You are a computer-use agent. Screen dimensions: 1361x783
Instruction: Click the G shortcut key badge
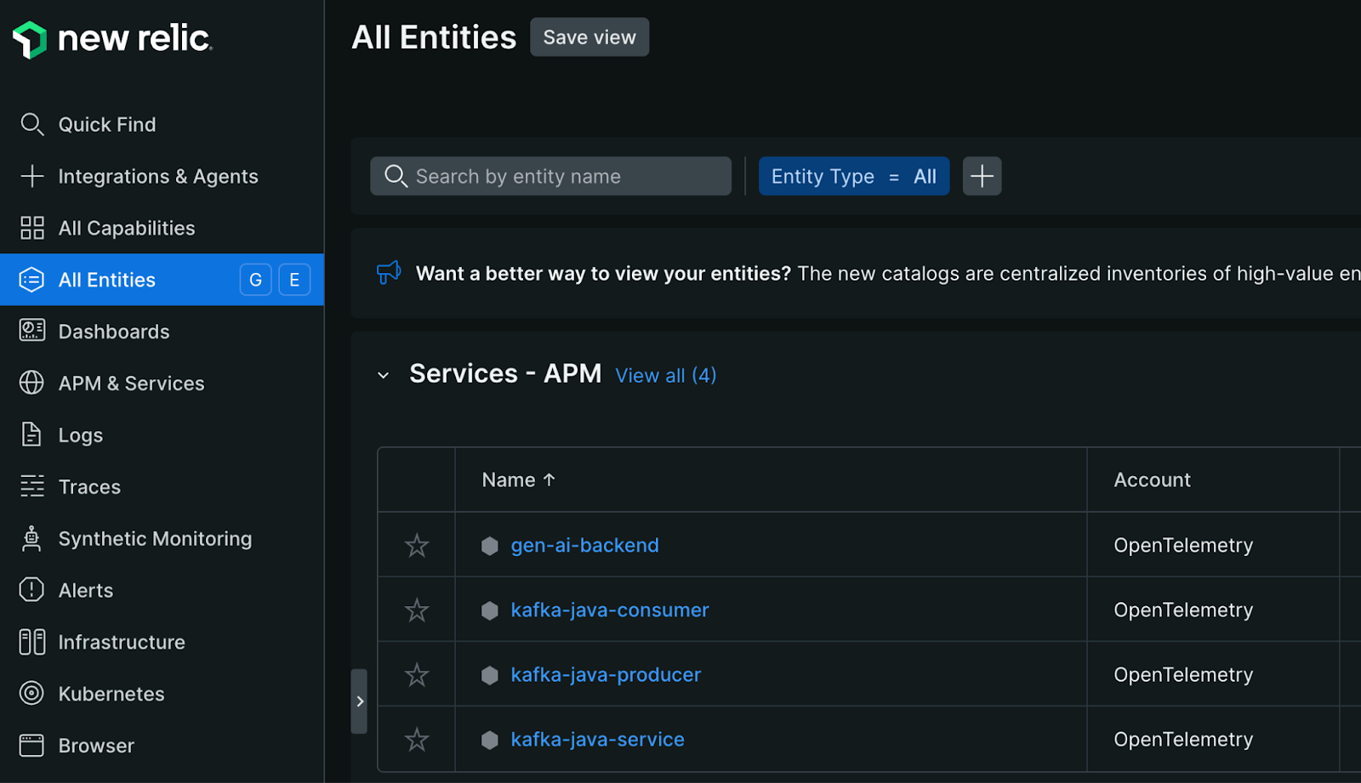255,280
